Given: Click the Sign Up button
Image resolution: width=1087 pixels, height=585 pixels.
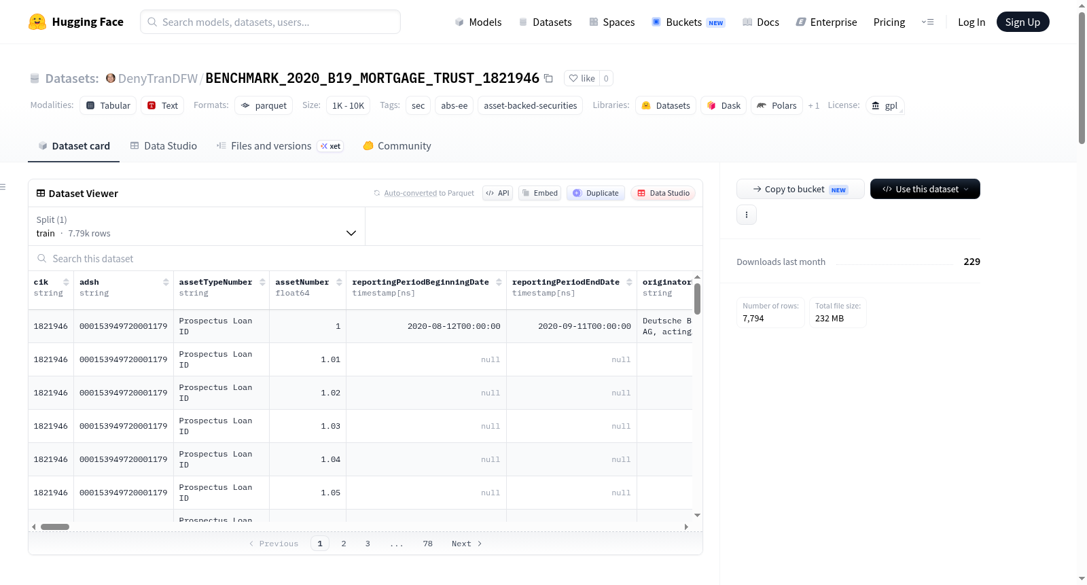Looking at the screenshot, I should pos(1022,22).
